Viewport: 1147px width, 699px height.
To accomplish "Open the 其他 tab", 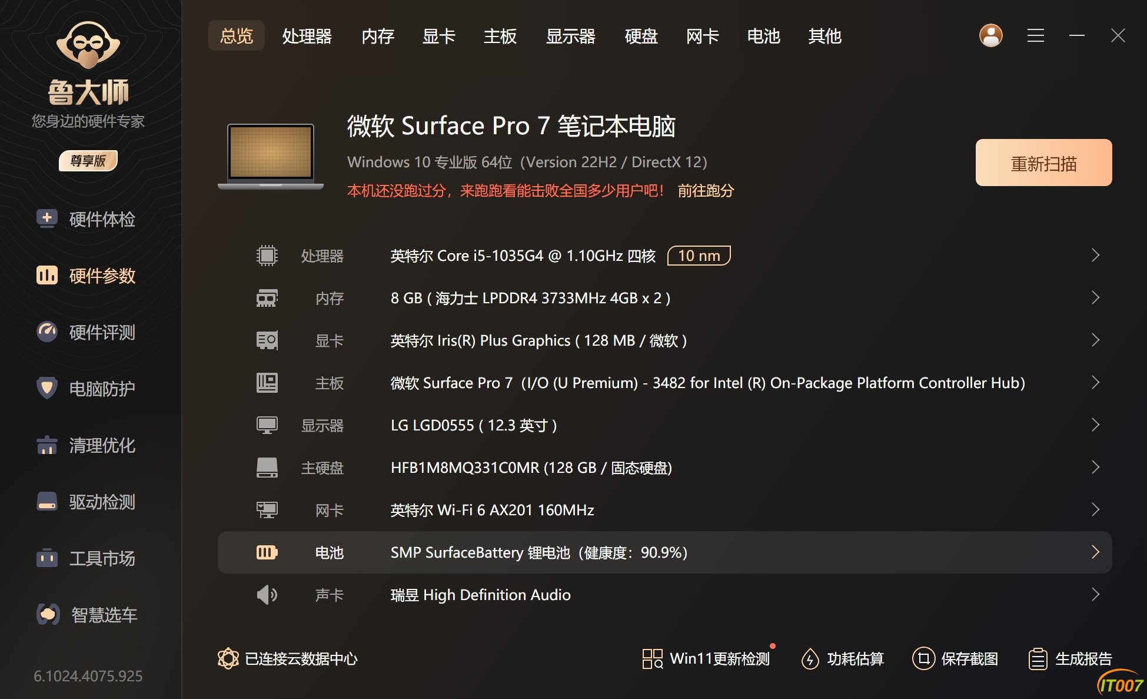I will pyautogui.click(x=825, y=36).
